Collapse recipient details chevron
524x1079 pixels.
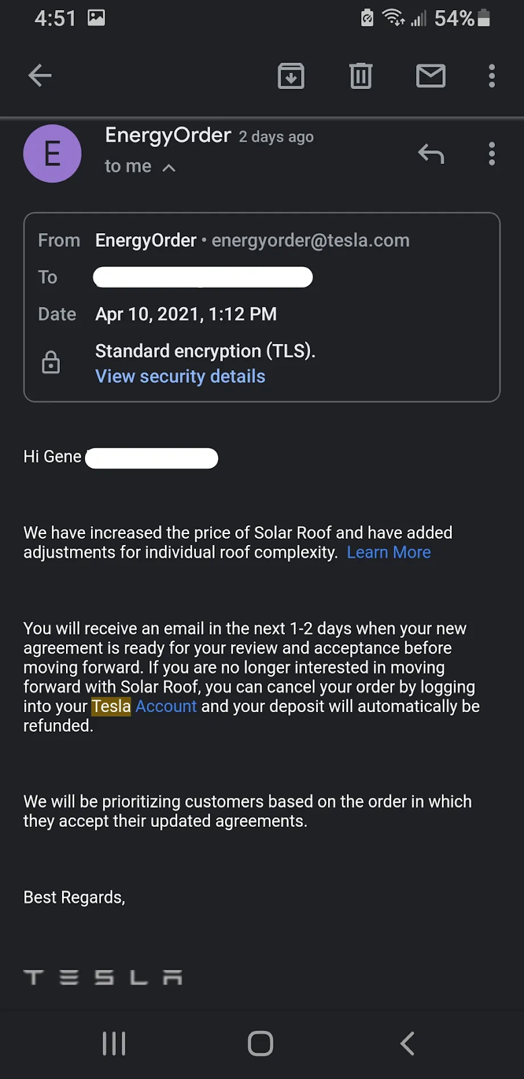[x=169, y=167]
